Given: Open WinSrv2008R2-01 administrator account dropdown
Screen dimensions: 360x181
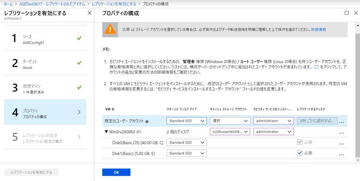Looking at the screenshot, I should pyautogui.click(x=274, y=132).
